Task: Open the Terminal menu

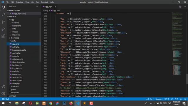Action: [44, 2]
